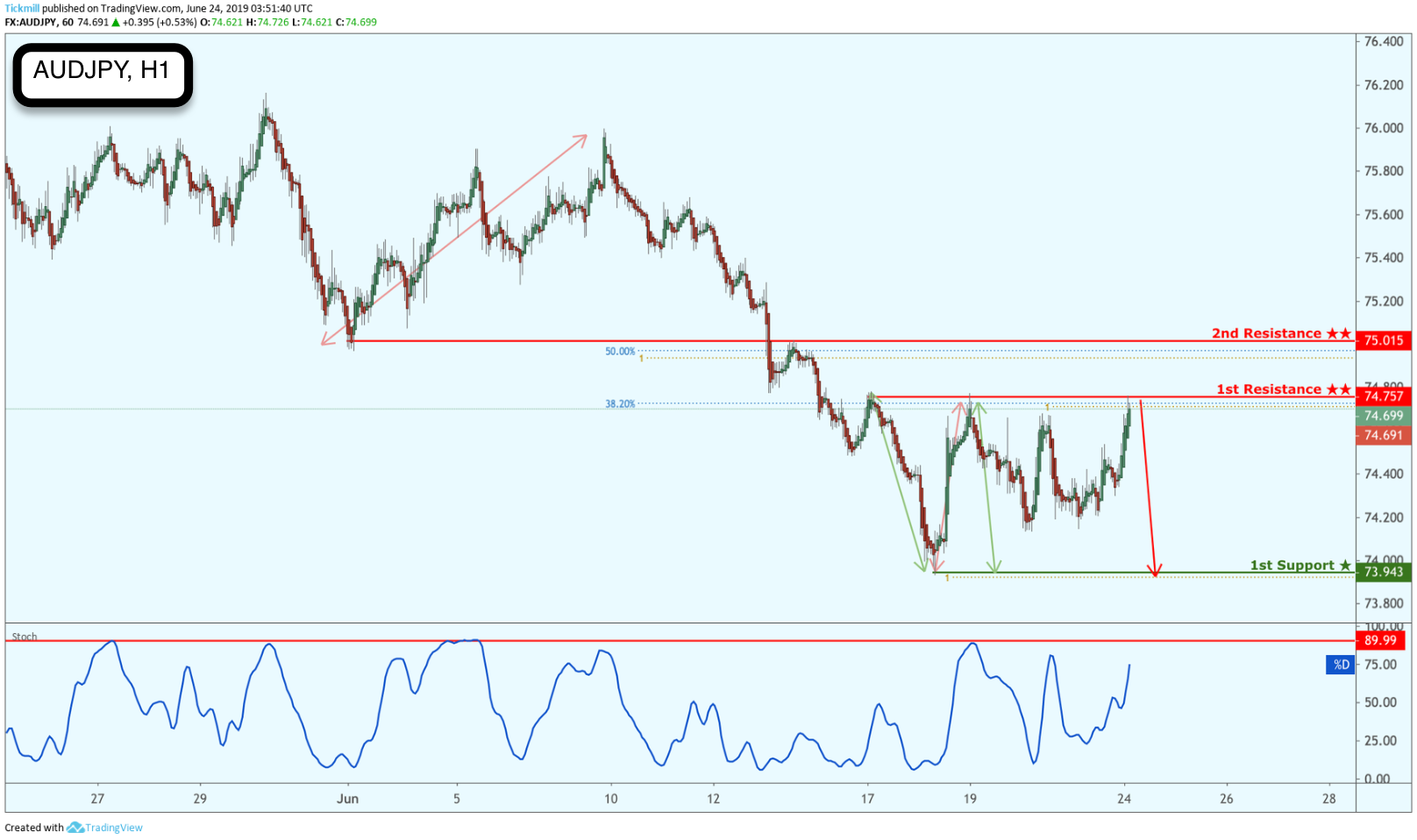The image size is (1417, 840).
Task: Click the TradingView logo icon at bottom
Action: [x=75, y=827]
